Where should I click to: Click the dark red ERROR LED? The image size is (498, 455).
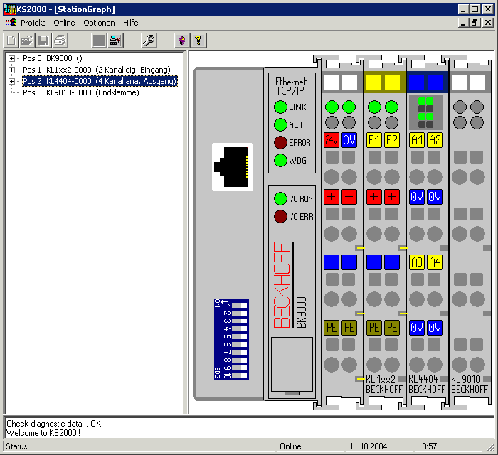coord(280,142)
